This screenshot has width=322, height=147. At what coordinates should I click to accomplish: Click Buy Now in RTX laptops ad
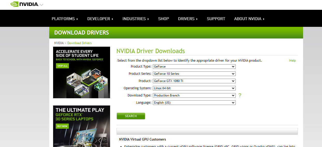coord(62,126)
